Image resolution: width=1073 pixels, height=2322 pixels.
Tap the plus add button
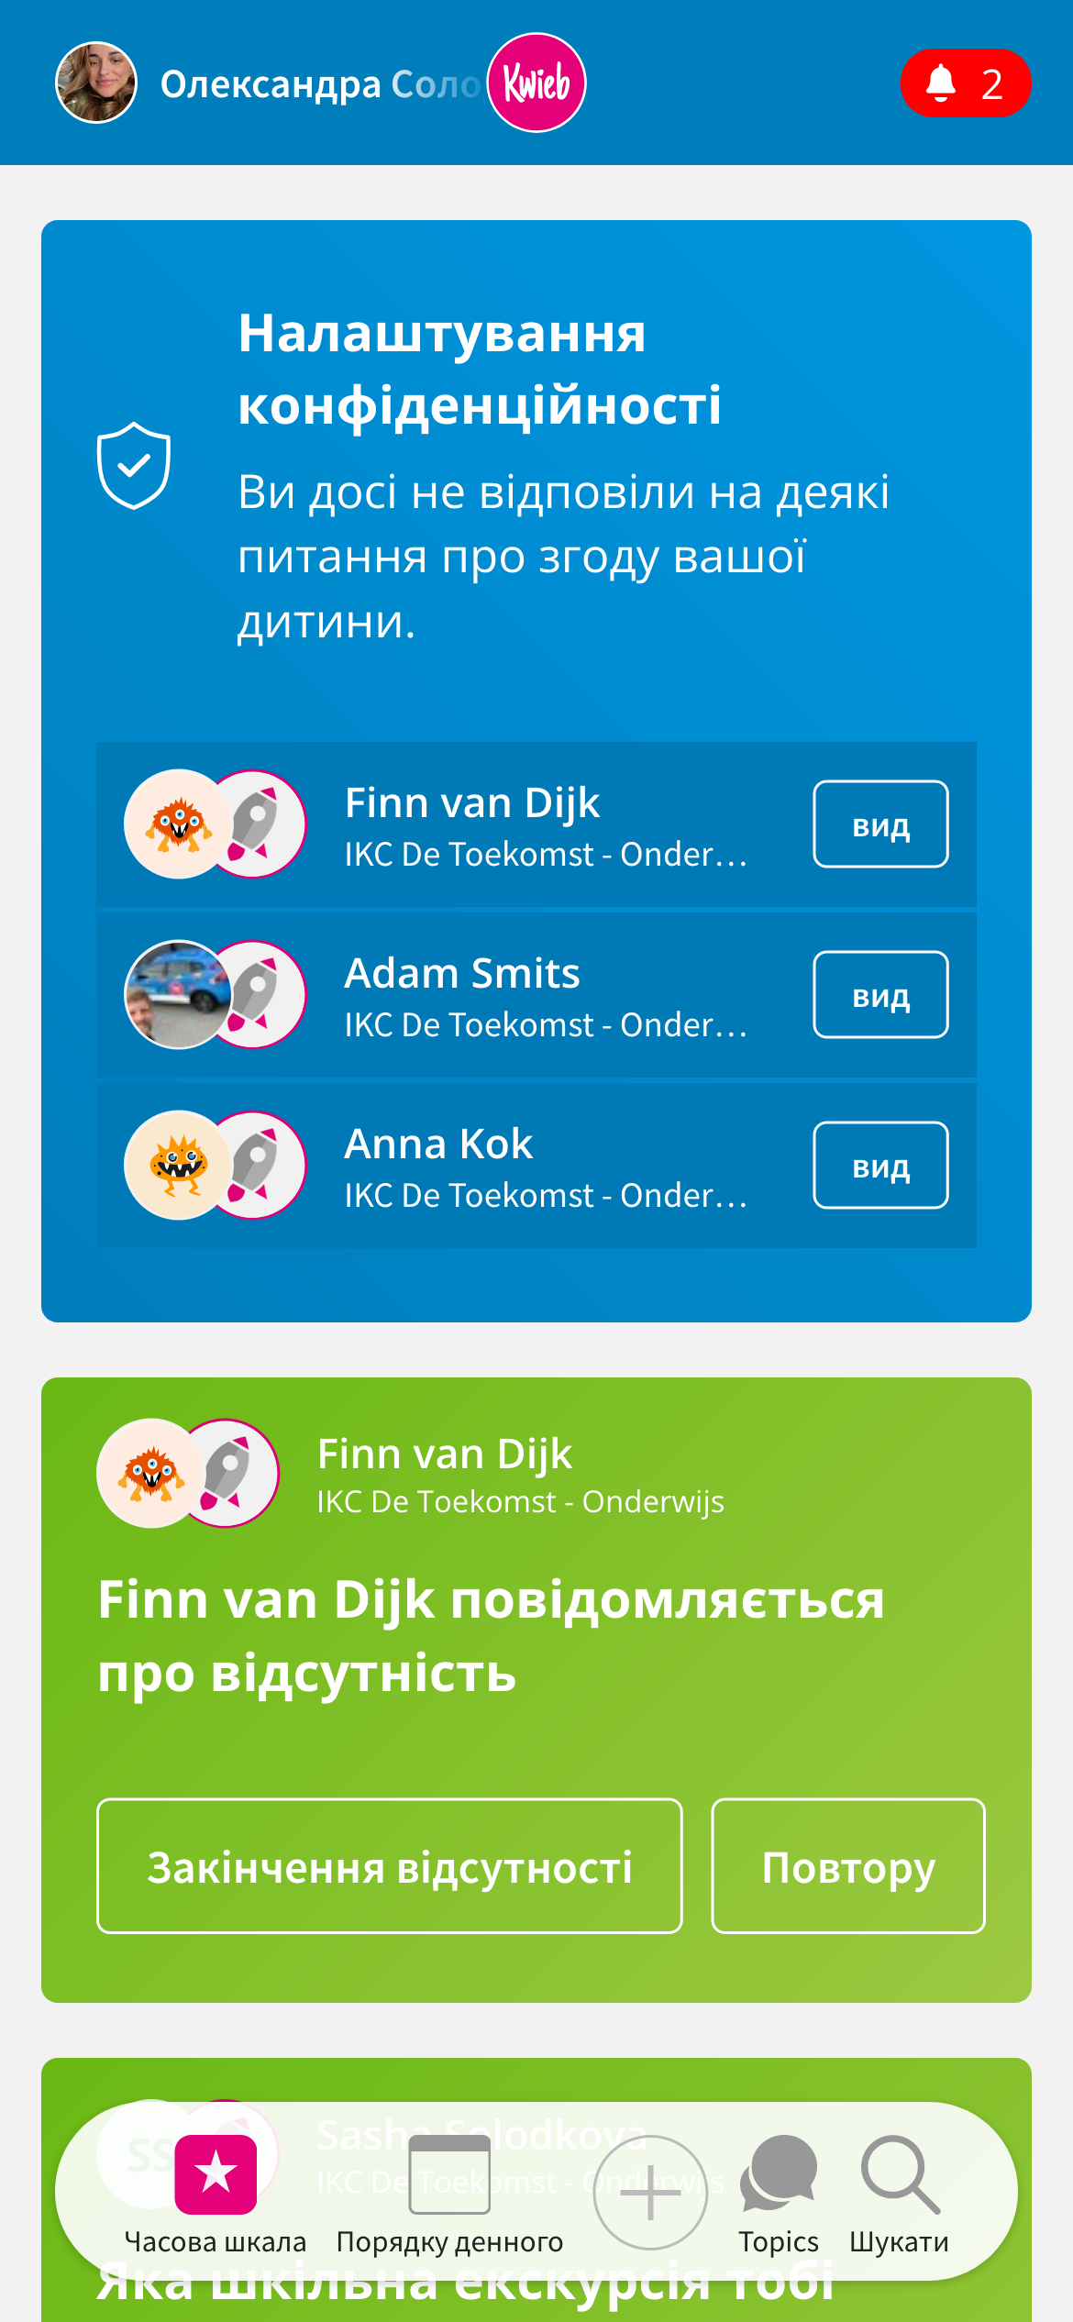pos(650,2193)
